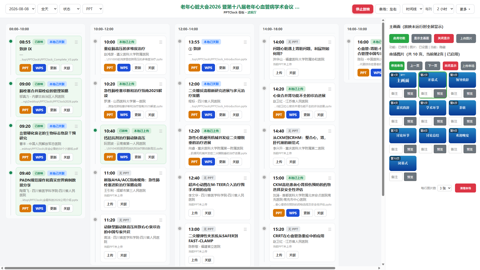Click 显示主画面 button

[421, 38]
